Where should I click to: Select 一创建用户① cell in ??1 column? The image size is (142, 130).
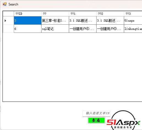pos(83,29)
